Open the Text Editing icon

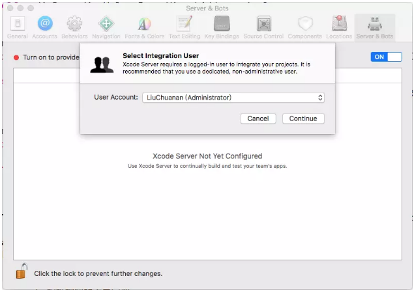coord(185,23)
